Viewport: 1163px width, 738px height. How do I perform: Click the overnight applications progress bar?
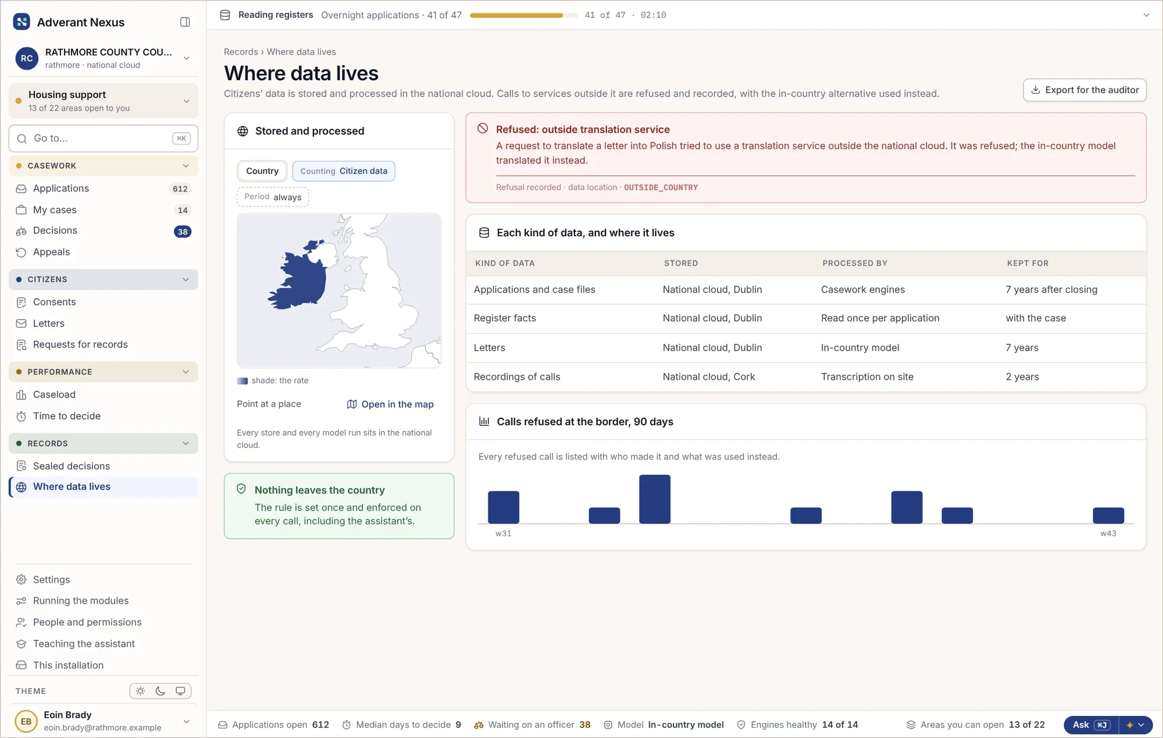(523, 15)
